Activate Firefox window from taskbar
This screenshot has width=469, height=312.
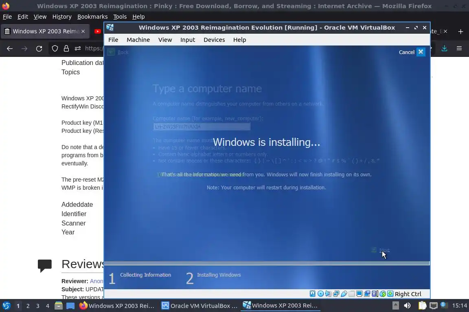coord(117,306)
